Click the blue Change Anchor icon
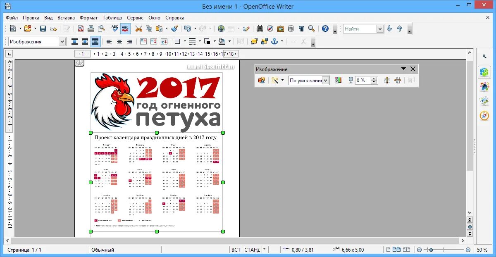Viewport: 496px width, 257px height. point(274,41)
